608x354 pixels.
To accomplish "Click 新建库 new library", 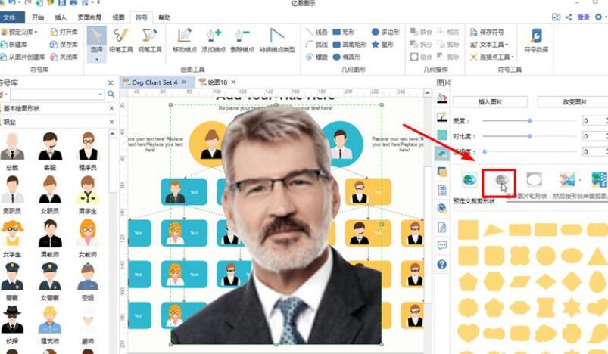I will tap(14, 45).
